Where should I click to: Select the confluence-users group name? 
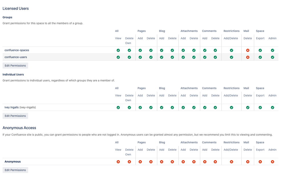16,57
